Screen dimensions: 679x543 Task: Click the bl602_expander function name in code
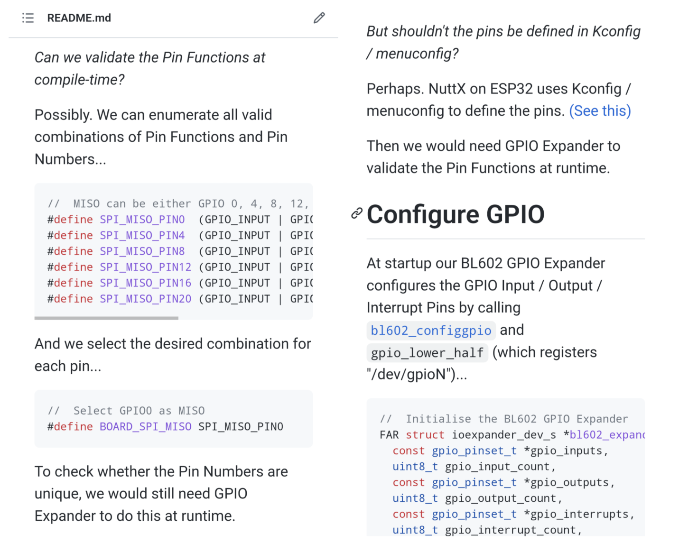click(607, 435)
